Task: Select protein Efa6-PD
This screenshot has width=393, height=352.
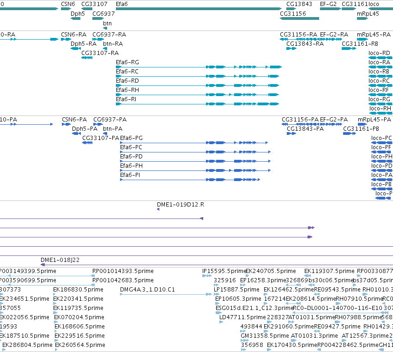Action: pos(131,157)
